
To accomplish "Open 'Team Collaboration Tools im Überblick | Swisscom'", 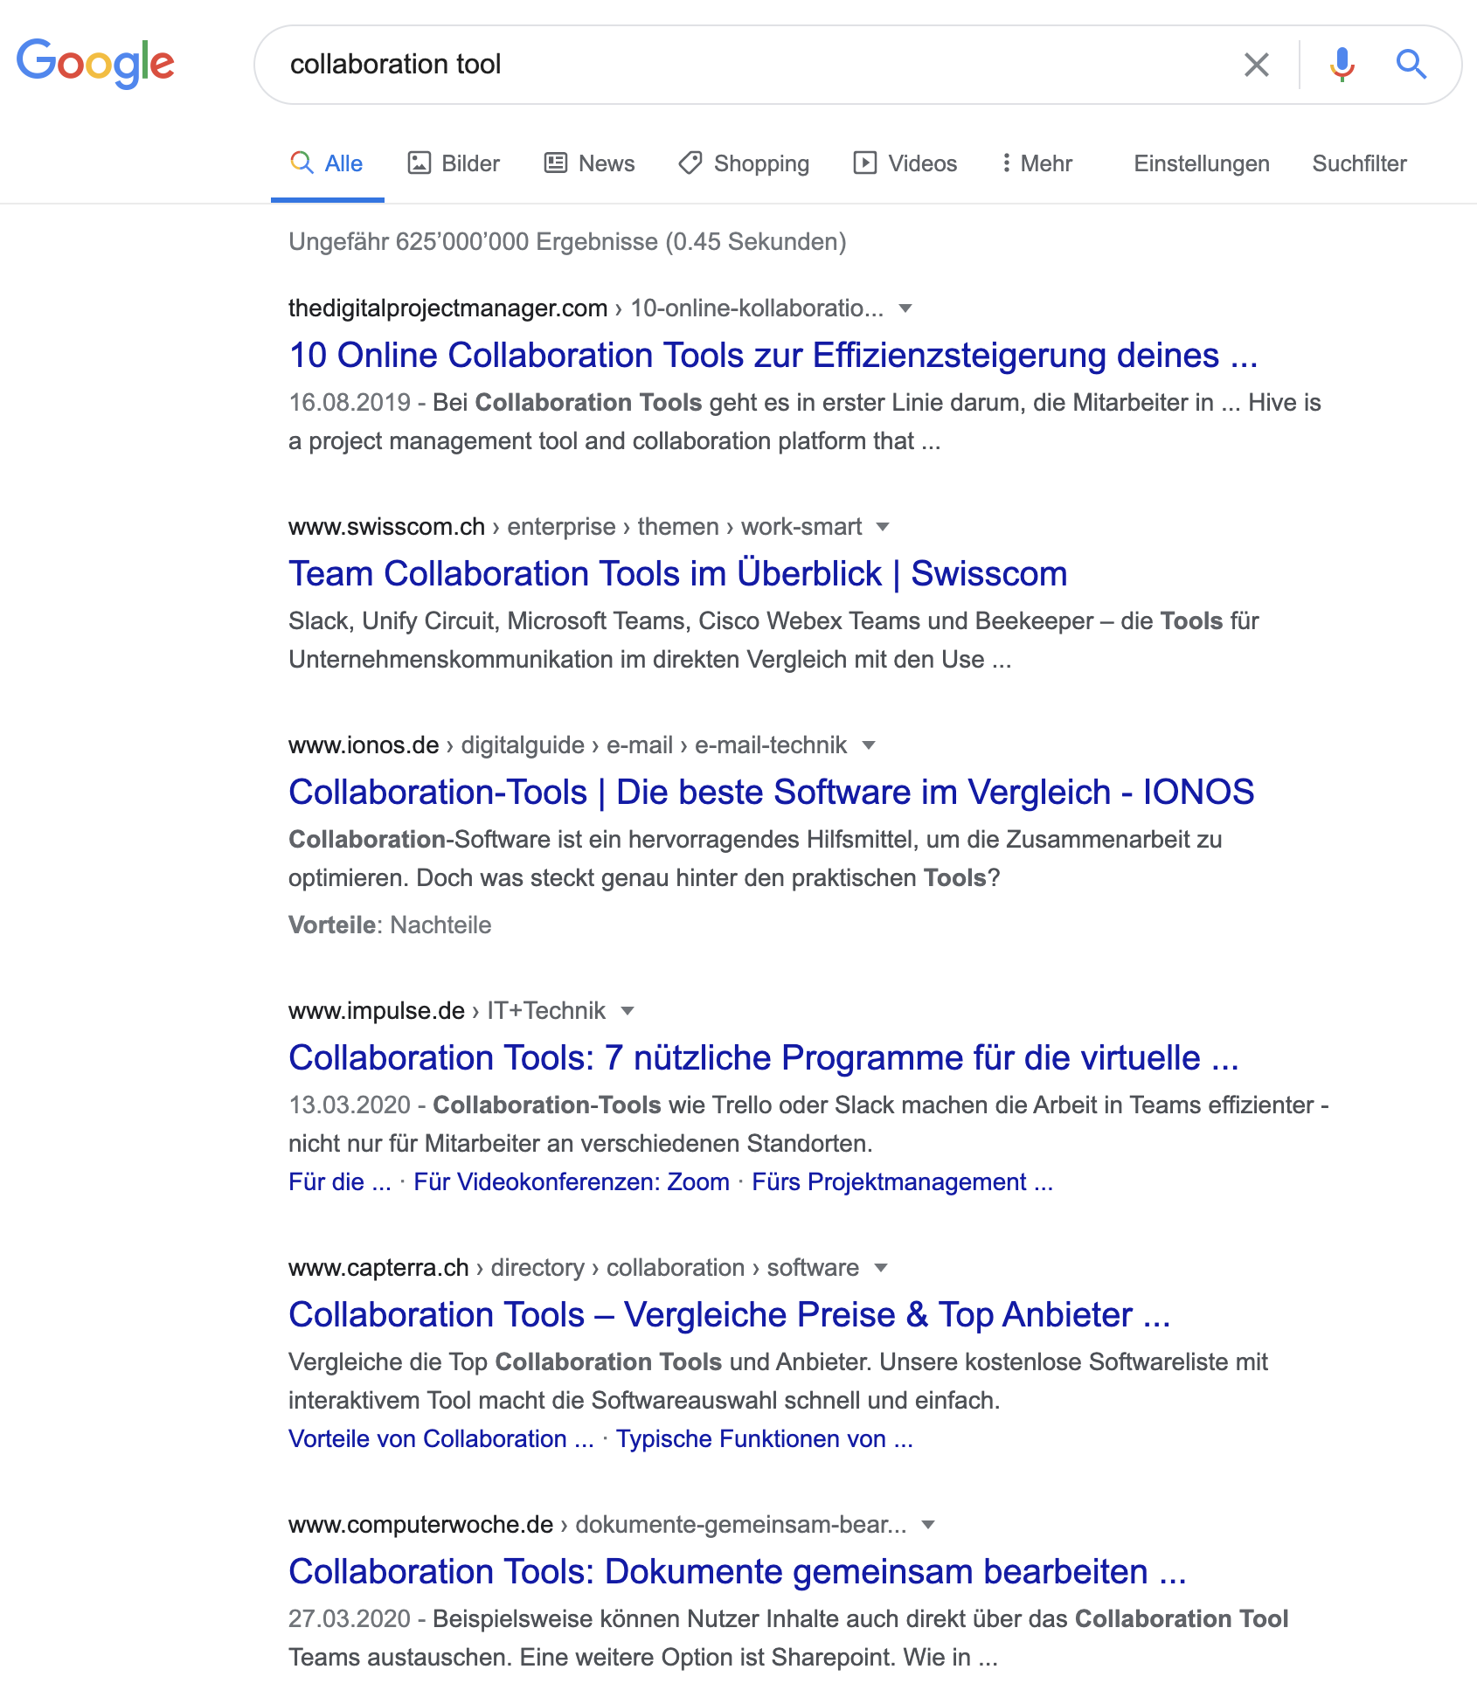I will coord(678,574).
